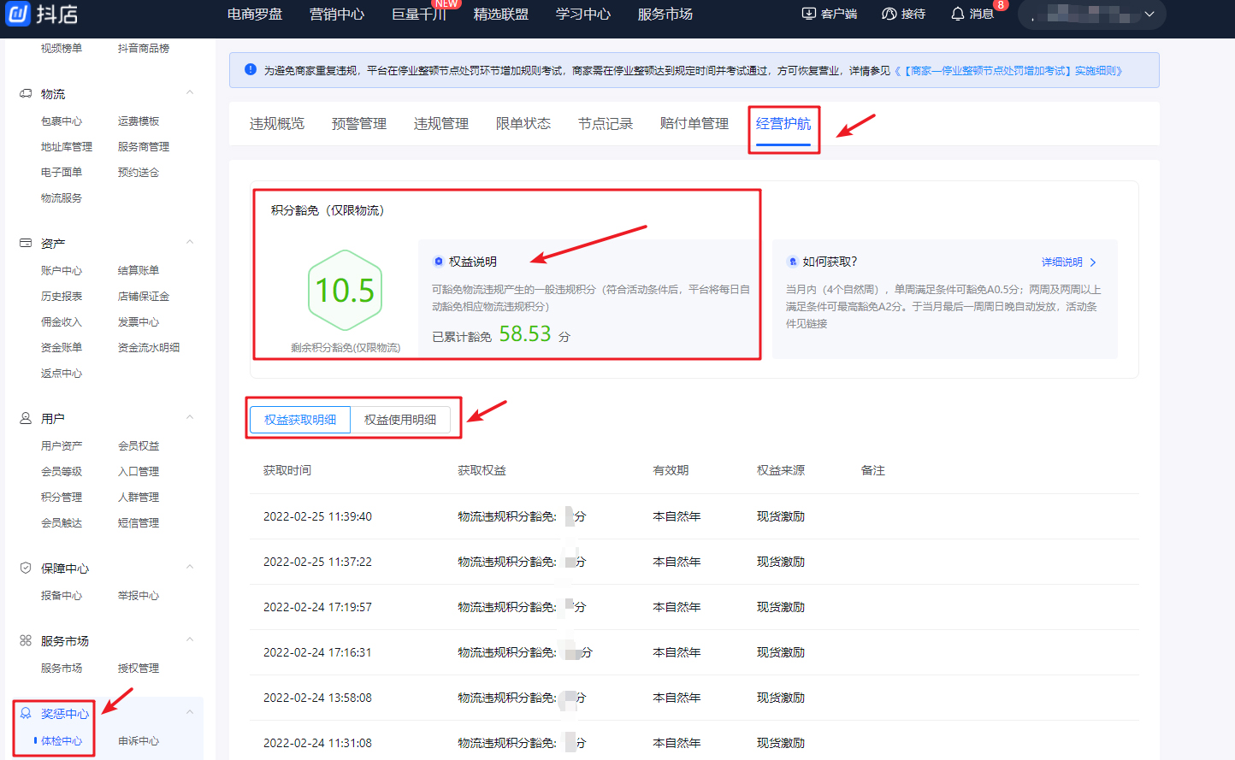This screenshot has width=1235, height=760.
Task: Click the 10.5 hexagon points badge
Action: [x=345, y=291]
